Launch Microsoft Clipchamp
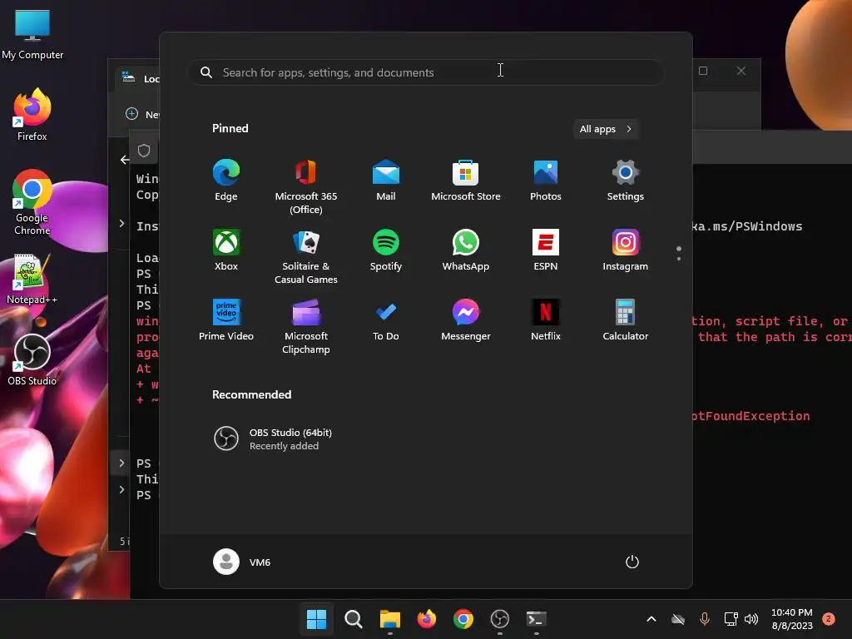 [x=306, y=326]
